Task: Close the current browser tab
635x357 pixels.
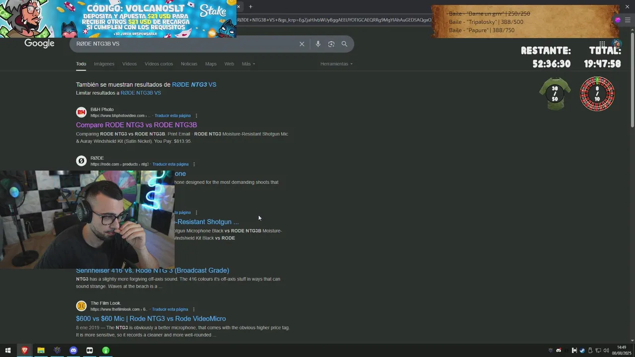Action: coord(238,6)
